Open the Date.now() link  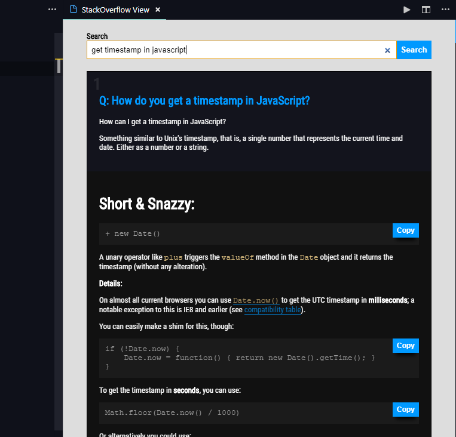point(256,300)
